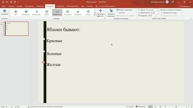This screenshot has height=108, width=193.
Task: Select the highlighted Плавное приближение effect
Action: coord(57,12)
